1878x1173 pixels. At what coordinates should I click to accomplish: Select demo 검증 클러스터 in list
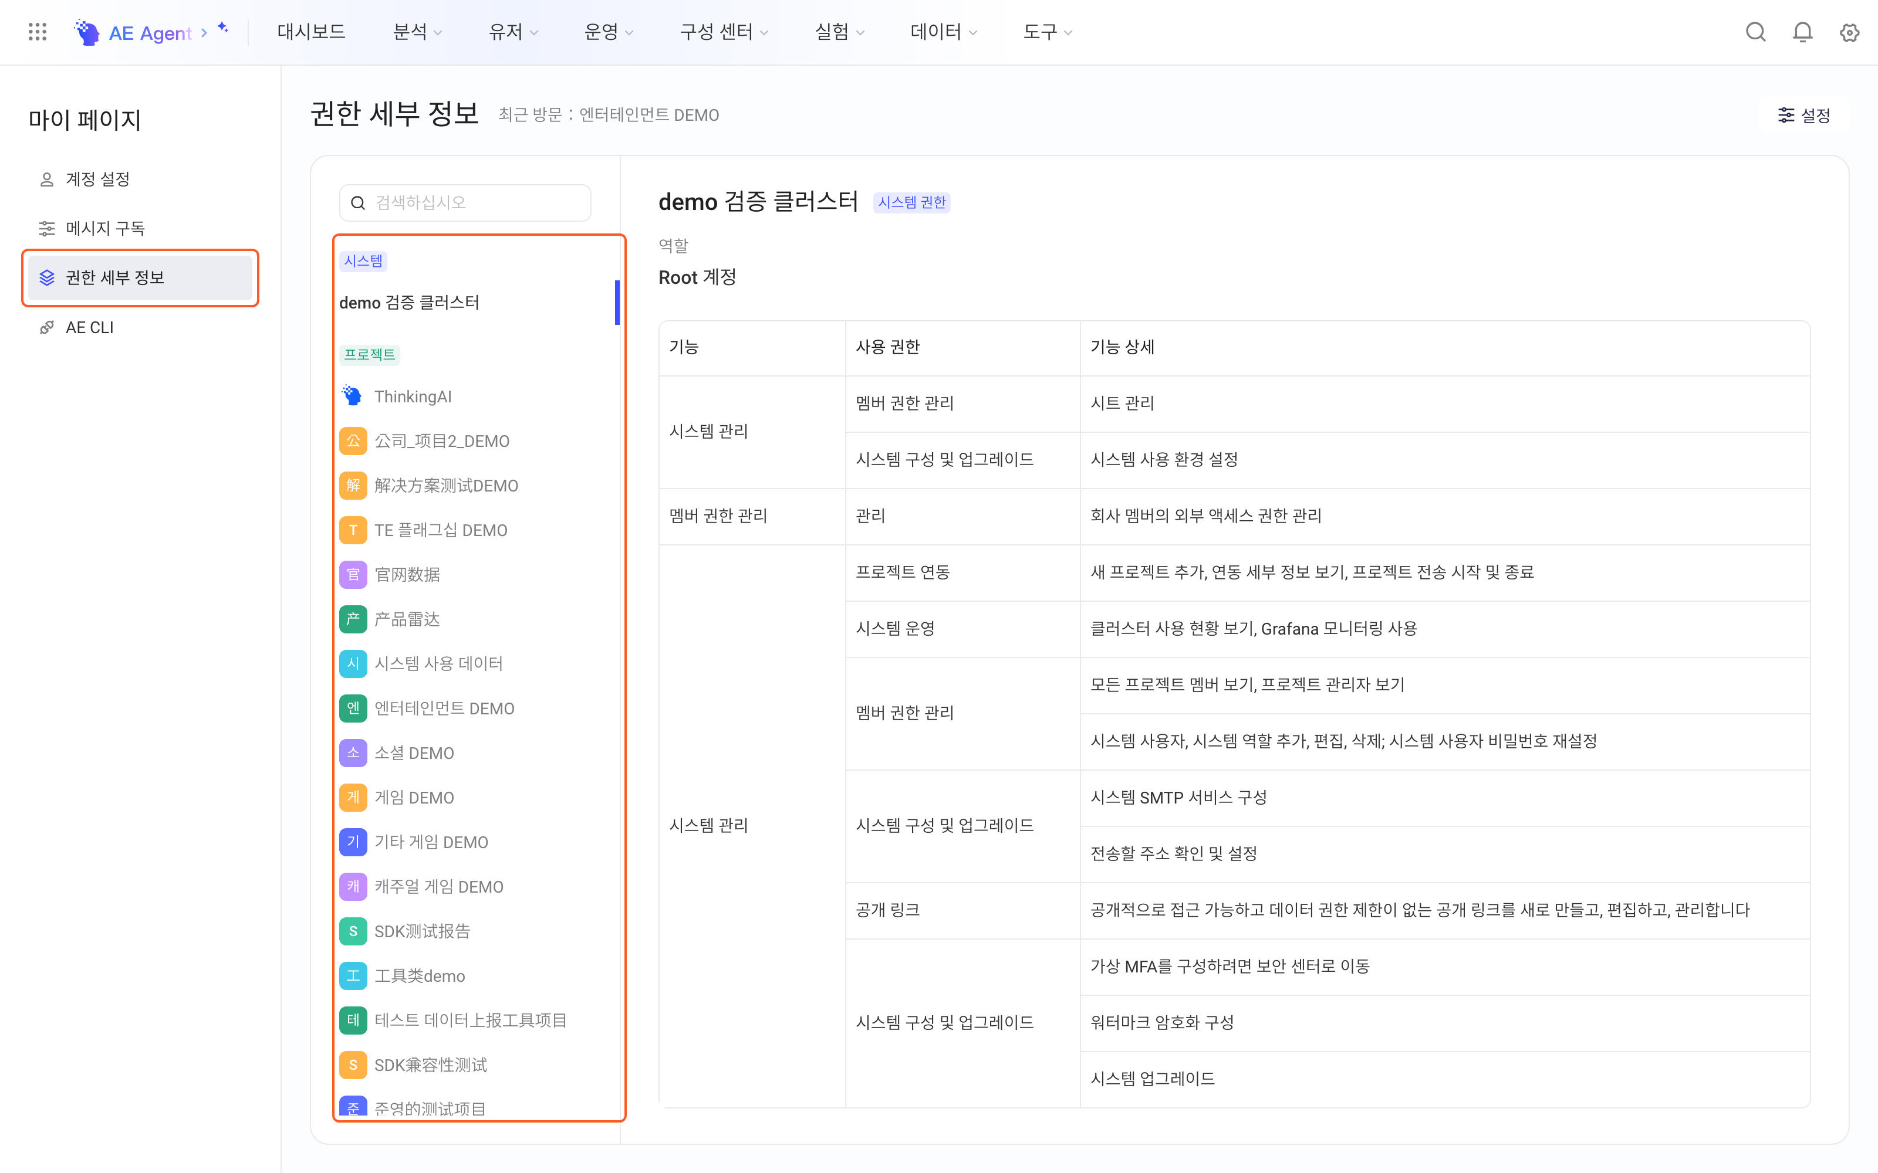(x=478, y=303)
